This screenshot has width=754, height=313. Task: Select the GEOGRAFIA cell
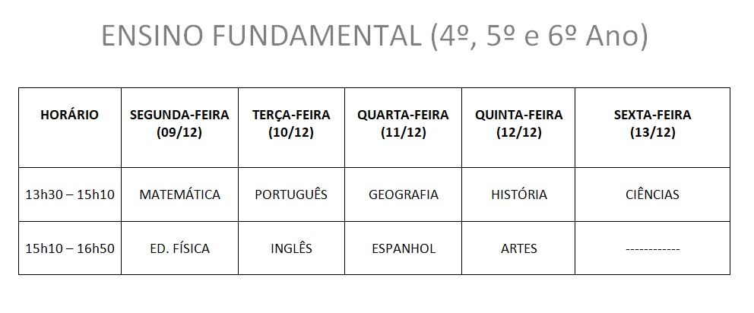tap(403, 194)
